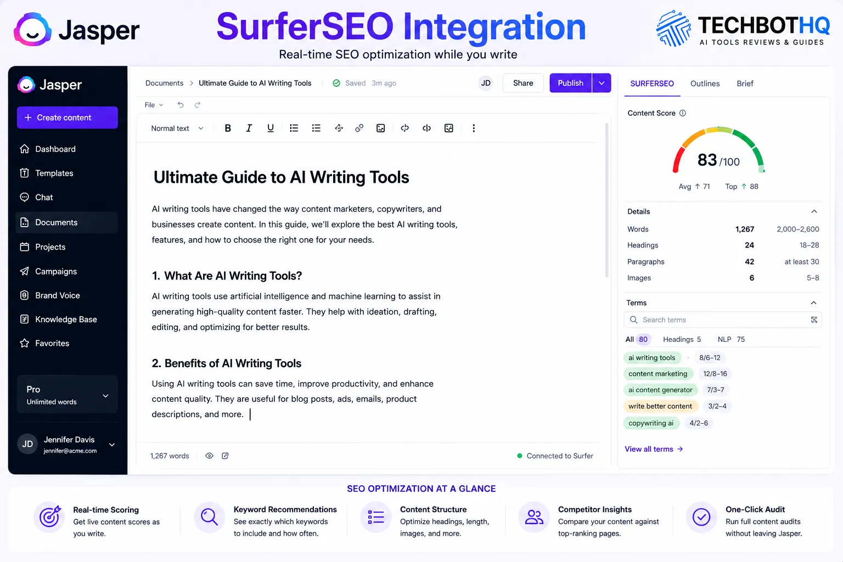The height and width of the screenshot is (562, 843).
Task: Expand the Pro Unlimited words plan selector
Action: click(67, 395)
